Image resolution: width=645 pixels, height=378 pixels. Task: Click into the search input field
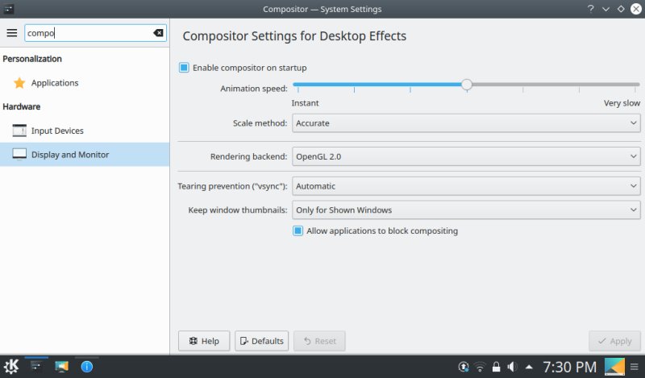(x=89, y=33)
